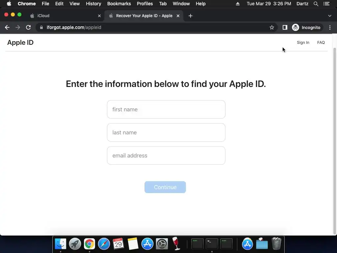337x253 pixels.
Task: Click the Sign In link
Action: (x=303, y=42)
